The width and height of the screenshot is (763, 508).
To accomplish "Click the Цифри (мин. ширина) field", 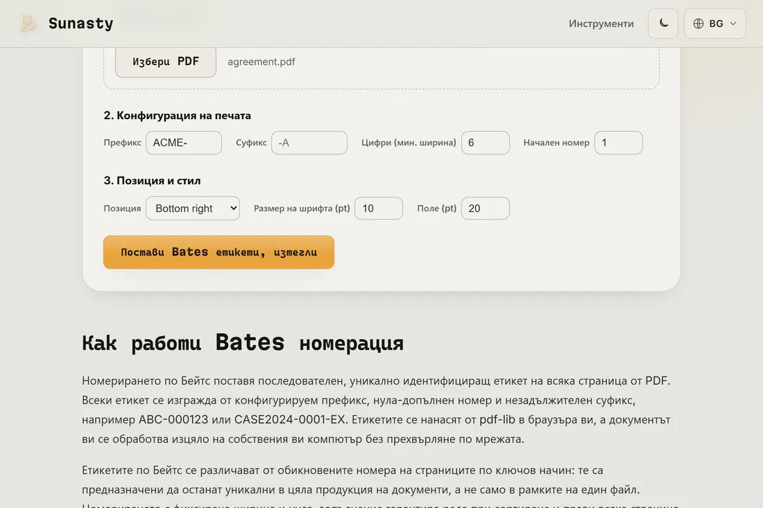I will tap(485, 143).
